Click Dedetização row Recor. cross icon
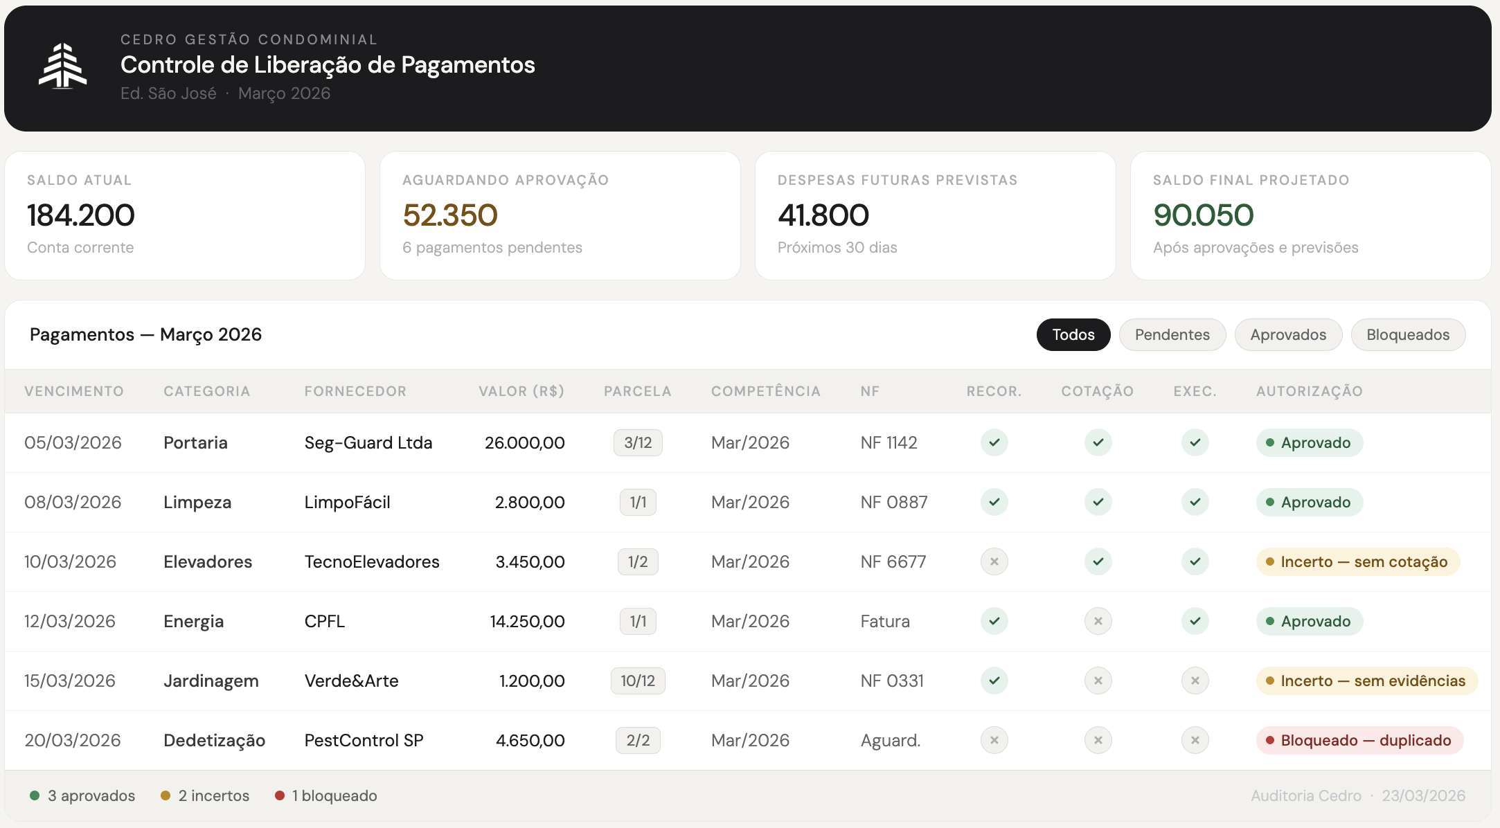Image resolution: width=1500 pixels, height=828 pixels. coord(994,740)
